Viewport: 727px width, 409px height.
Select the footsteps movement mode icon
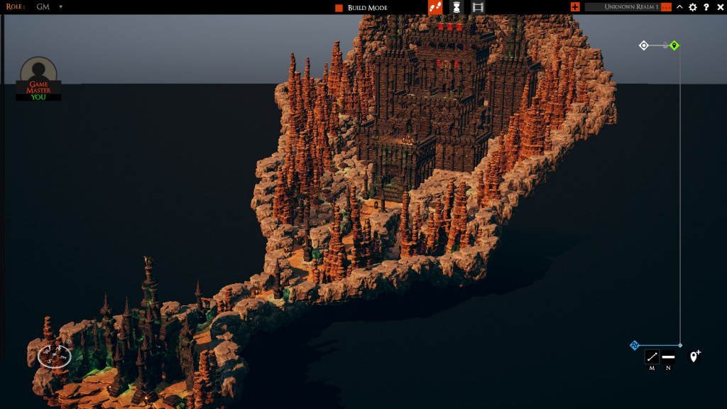click(x=435, y=7)
